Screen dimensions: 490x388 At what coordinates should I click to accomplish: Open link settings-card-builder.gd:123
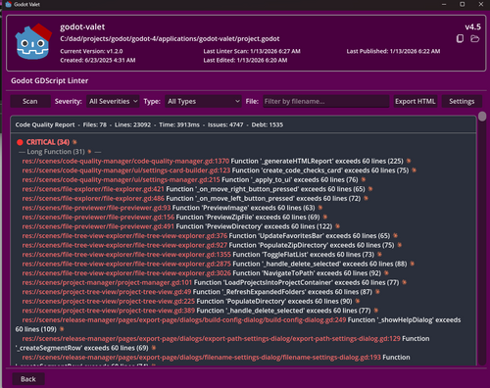(126, 170)
